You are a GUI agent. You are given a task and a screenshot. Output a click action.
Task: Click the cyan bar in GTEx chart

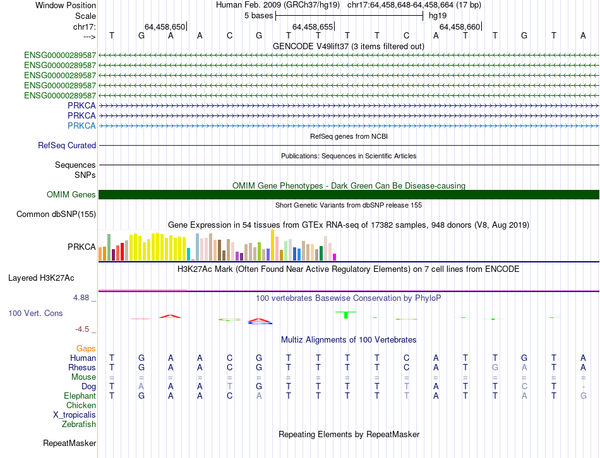pyautogui.click(x=188, y=254)
